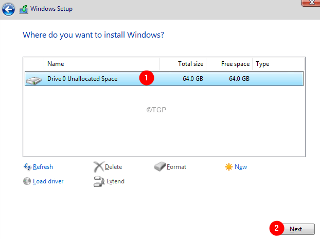The height and width of the screenshot is (239, 320).
Task: Click the hard drive icon for Drive 0
Action: 34,79
